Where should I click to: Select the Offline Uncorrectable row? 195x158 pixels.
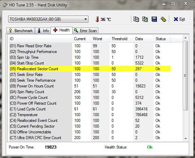(90, 132)
